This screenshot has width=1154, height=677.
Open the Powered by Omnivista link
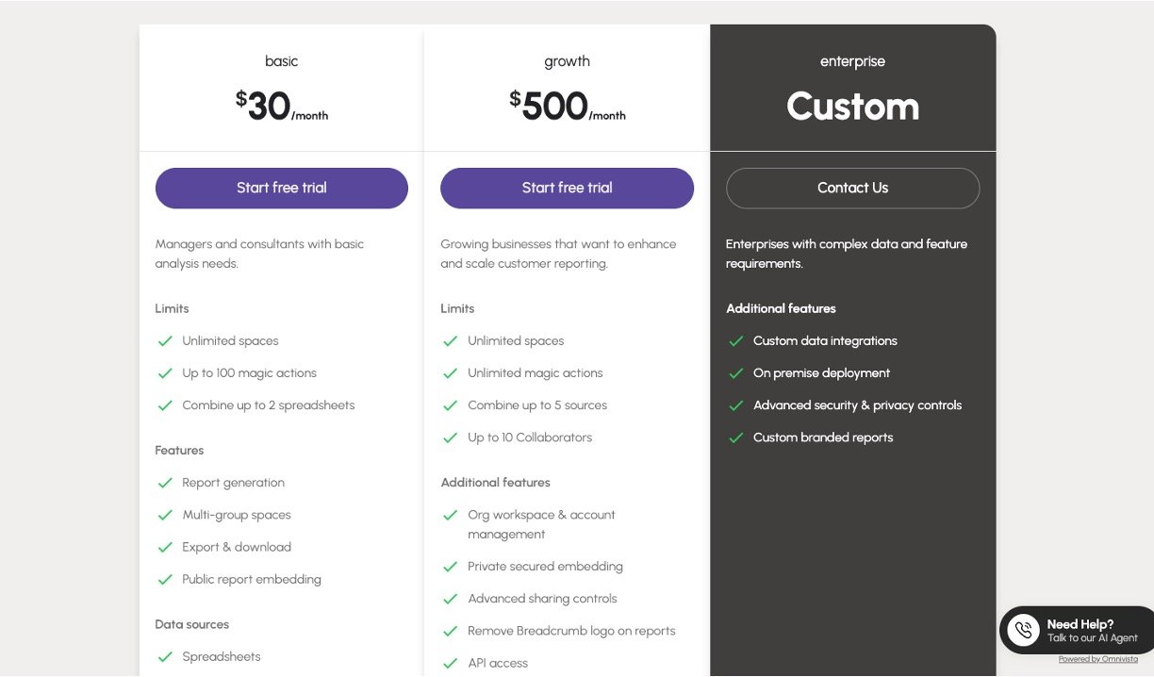coord(1097,659)
